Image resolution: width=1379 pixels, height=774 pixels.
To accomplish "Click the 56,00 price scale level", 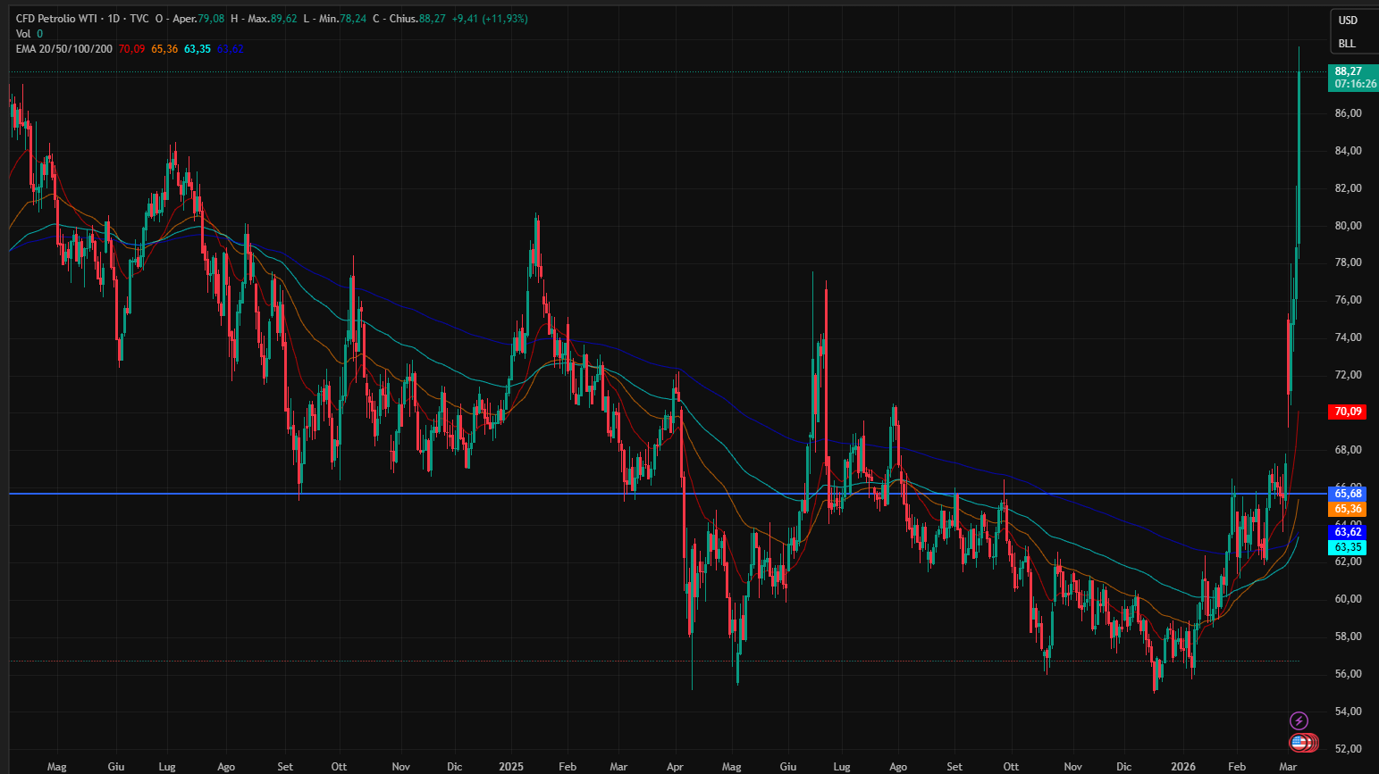I will pyautogui.click(x=1348, y=674).
